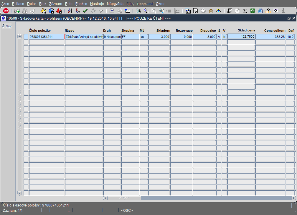The width and height of the screenshot is (297, 215).
Task: Click the Skladem value 3.000
Action: tap(159, 37)
